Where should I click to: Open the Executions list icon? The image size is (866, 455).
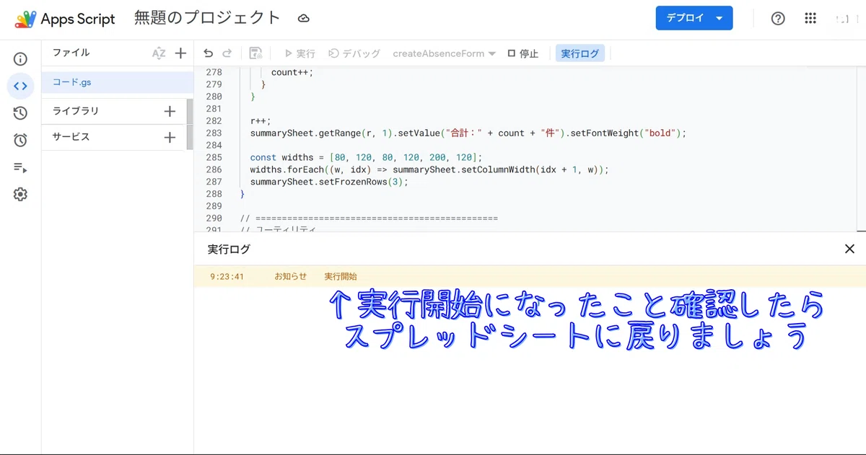coord(20,167)
